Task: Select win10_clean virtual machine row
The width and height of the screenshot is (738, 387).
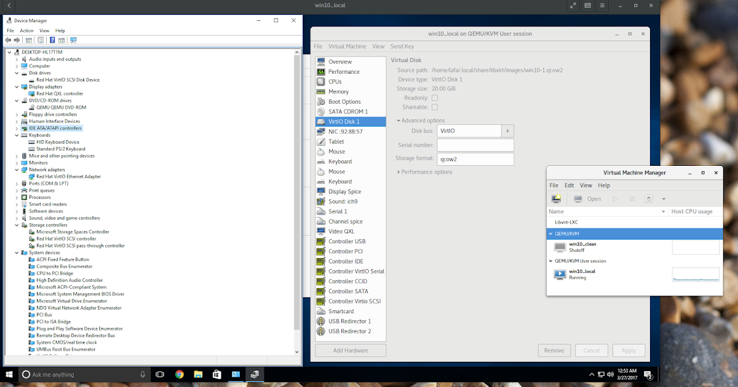Action: (634, 247)
